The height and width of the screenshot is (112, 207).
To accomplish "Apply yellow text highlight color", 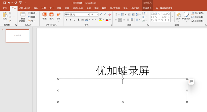I will [x=101, y=20].
